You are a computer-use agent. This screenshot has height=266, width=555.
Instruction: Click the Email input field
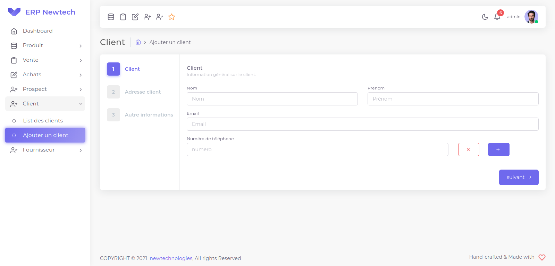[362, 124]
